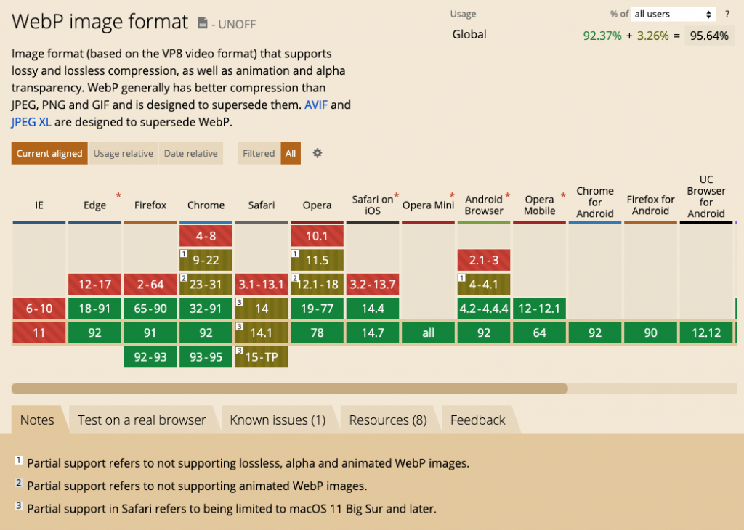The image size is (744, 530).
Task: Click the 95.64% total usage value
Action: pos(709,36)
